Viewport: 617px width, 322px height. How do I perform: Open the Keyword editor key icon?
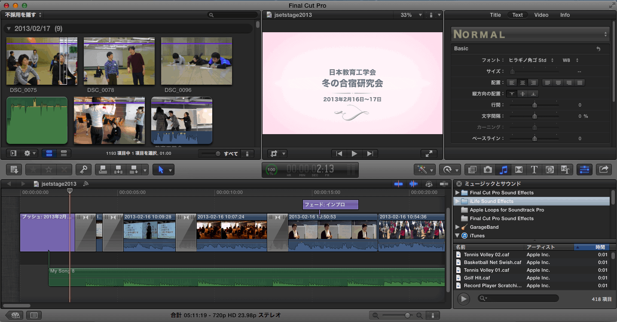[x=83, y=169]
